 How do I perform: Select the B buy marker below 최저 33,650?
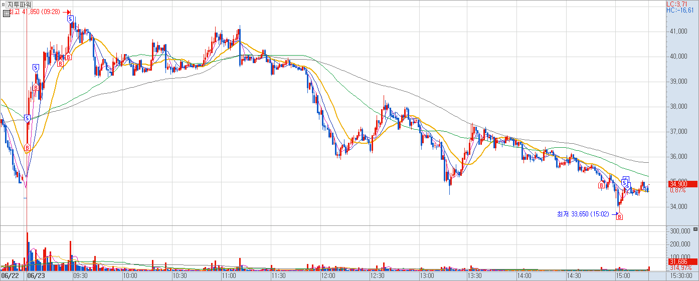(x=620, y=216)
